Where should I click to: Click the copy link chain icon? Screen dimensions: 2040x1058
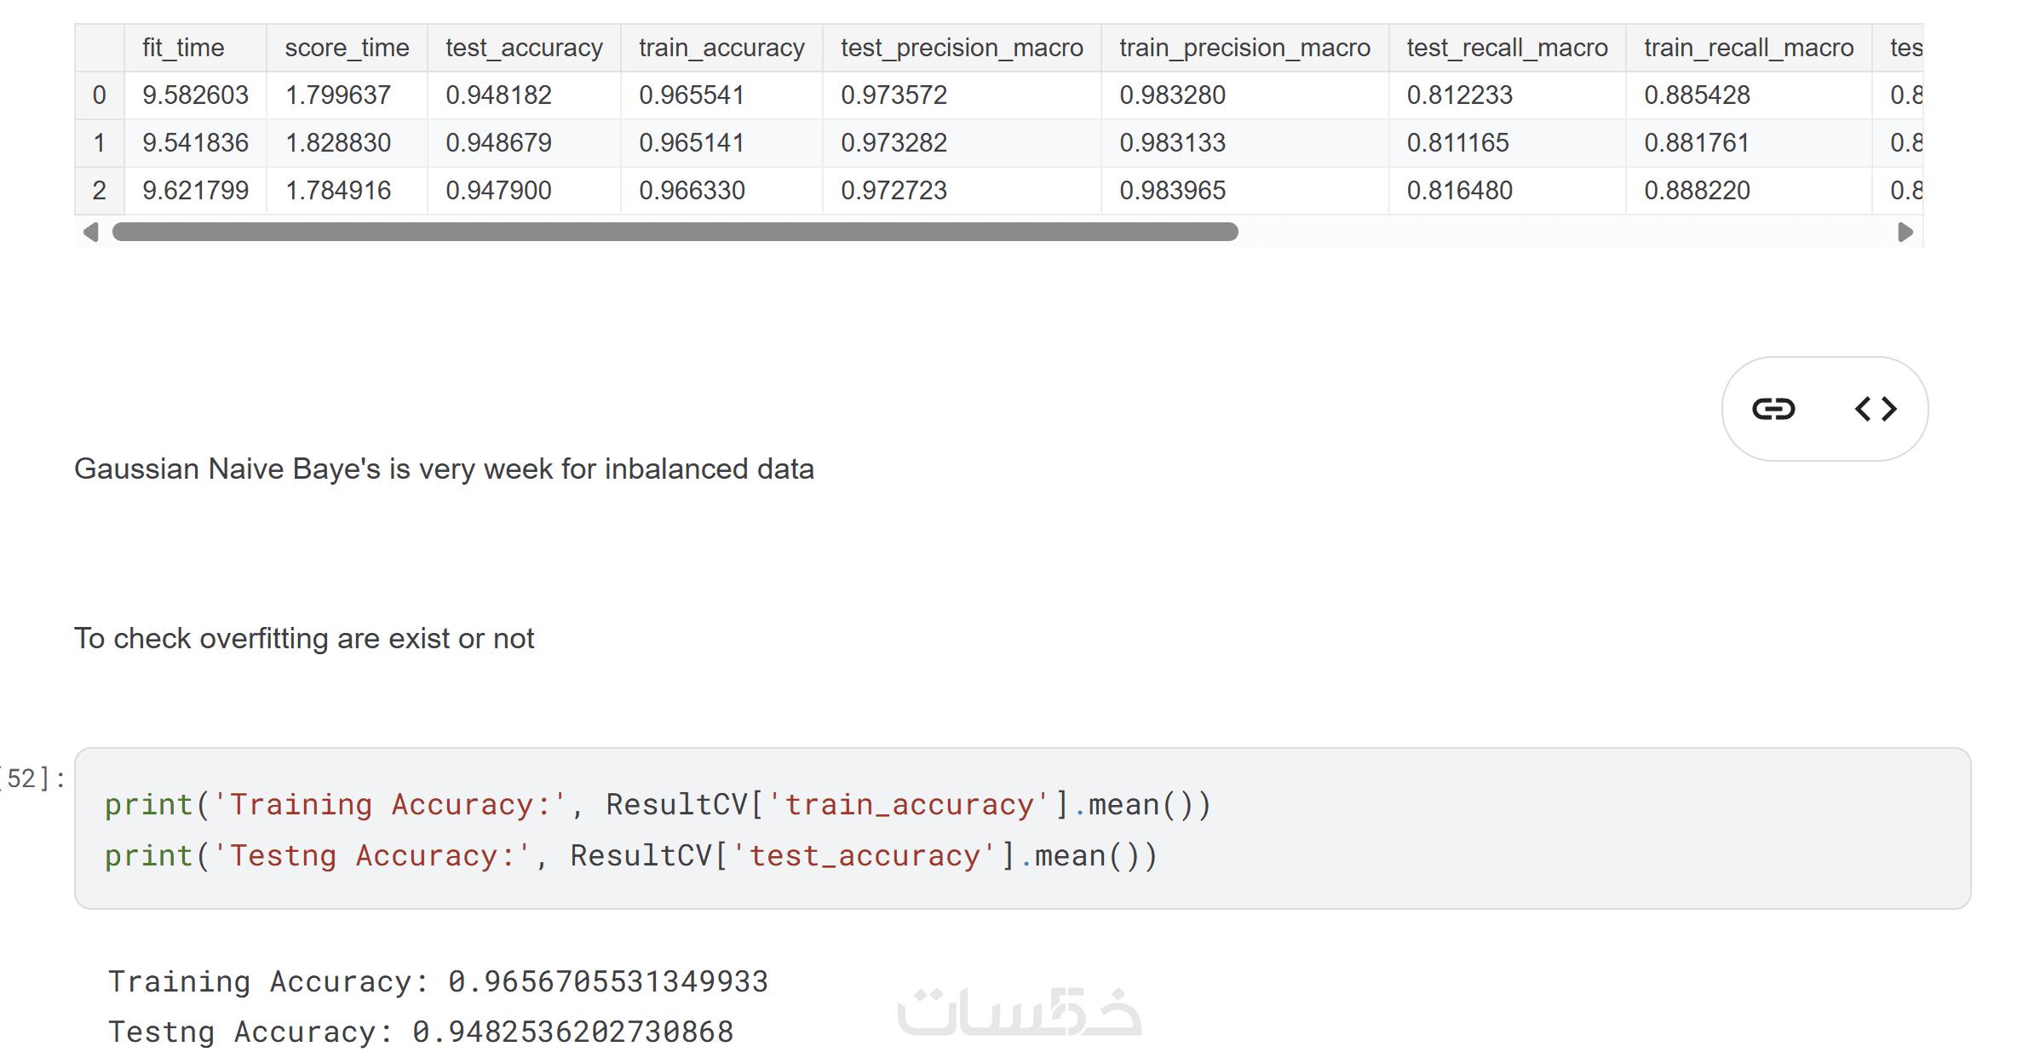click(x=1773, y=409)
